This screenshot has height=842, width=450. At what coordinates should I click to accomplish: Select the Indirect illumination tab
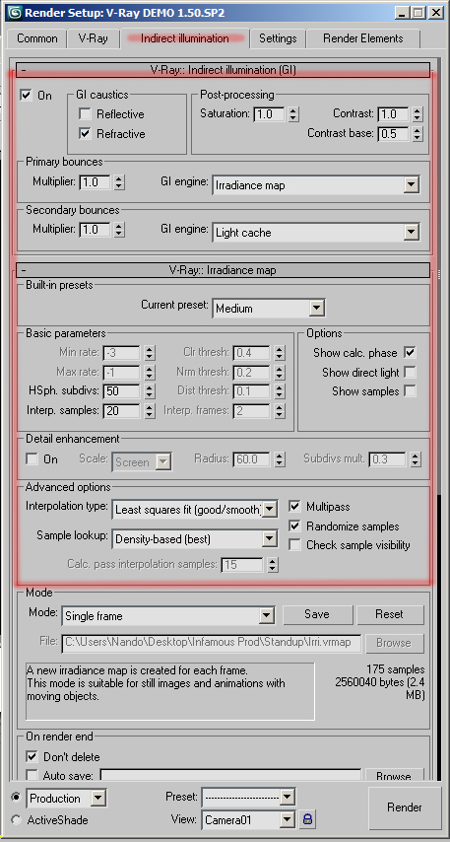tap(185, 38)
